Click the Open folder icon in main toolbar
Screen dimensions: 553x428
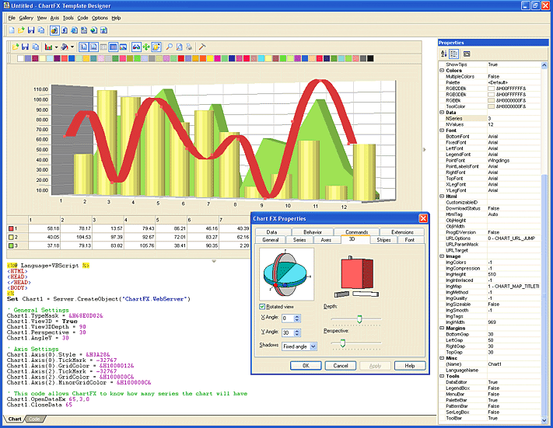tap(21, 30)
